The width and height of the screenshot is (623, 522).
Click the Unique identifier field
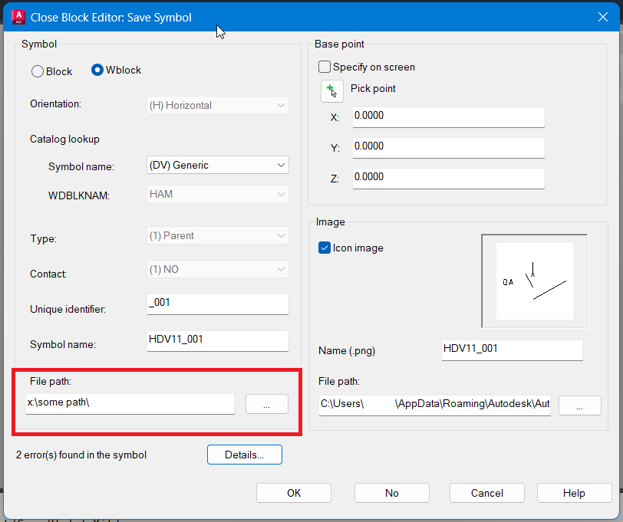pyautogui.click(x=217, y=304)
